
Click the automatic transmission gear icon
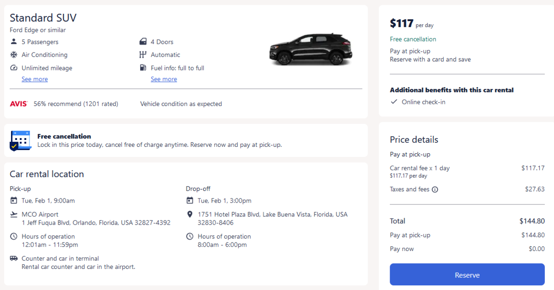point(143,55)
